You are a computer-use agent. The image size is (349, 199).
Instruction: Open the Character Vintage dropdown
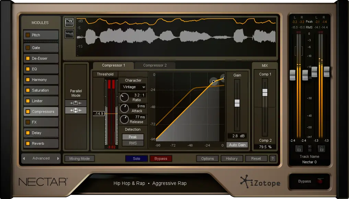(133, 87)
